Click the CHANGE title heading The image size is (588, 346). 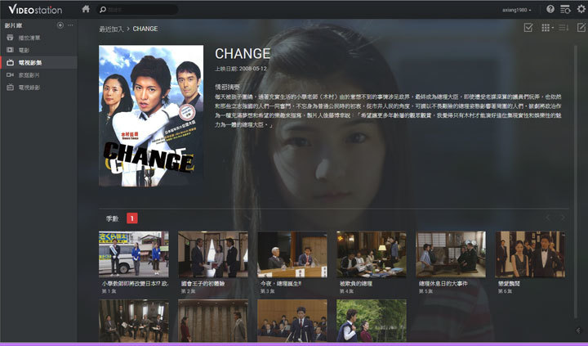click(x=243, y=54)
